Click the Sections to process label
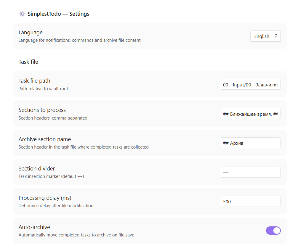 42,110
